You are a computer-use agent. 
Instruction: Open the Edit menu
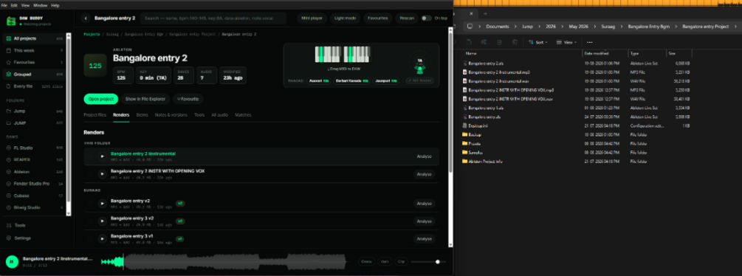coord(14,5)
